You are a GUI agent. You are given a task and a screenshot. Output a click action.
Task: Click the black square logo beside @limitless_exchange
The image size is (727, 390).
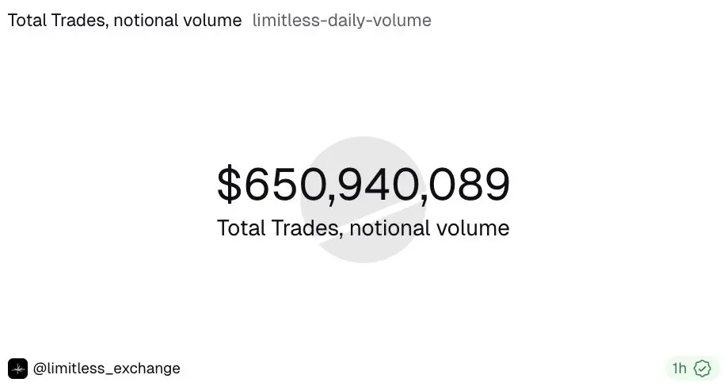pyautogui.click(x=17, y=369)
